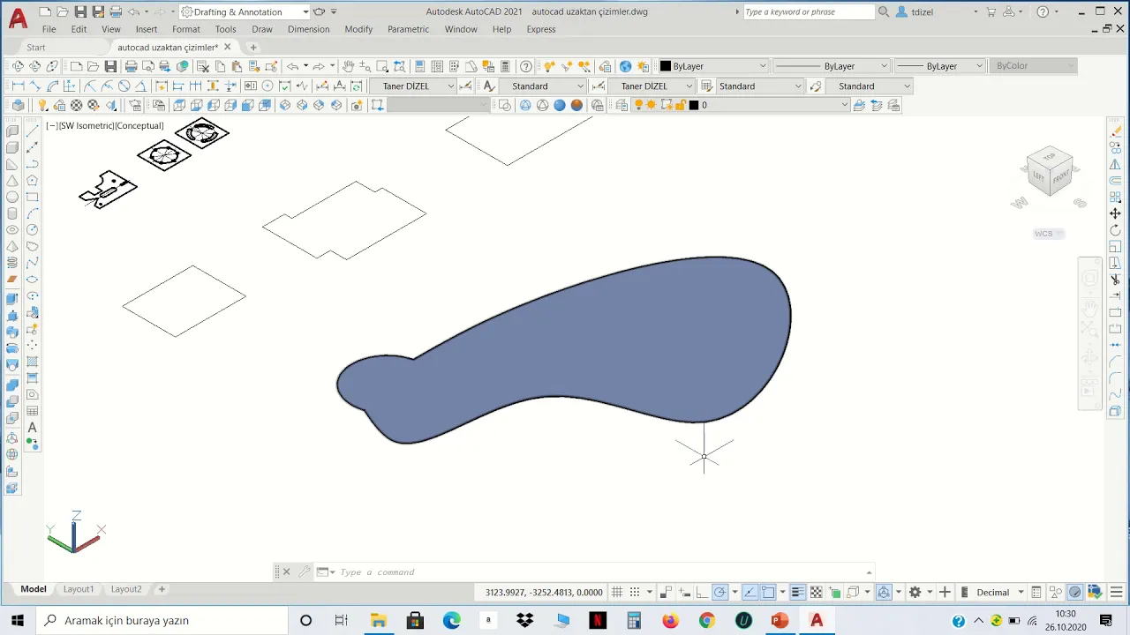Toggle Object Snap Tracking
The width and height of the screenshot is (1130, 635).
(750, 592)
